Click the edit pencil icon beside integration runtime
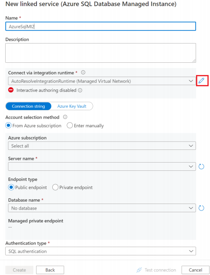Image resolution: width=210 pixels, height=275 pixels. pos(201,81)
